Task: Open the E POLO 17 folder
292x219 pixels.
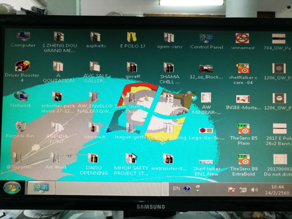Action: pyautogui.click(x=132, y=37)
